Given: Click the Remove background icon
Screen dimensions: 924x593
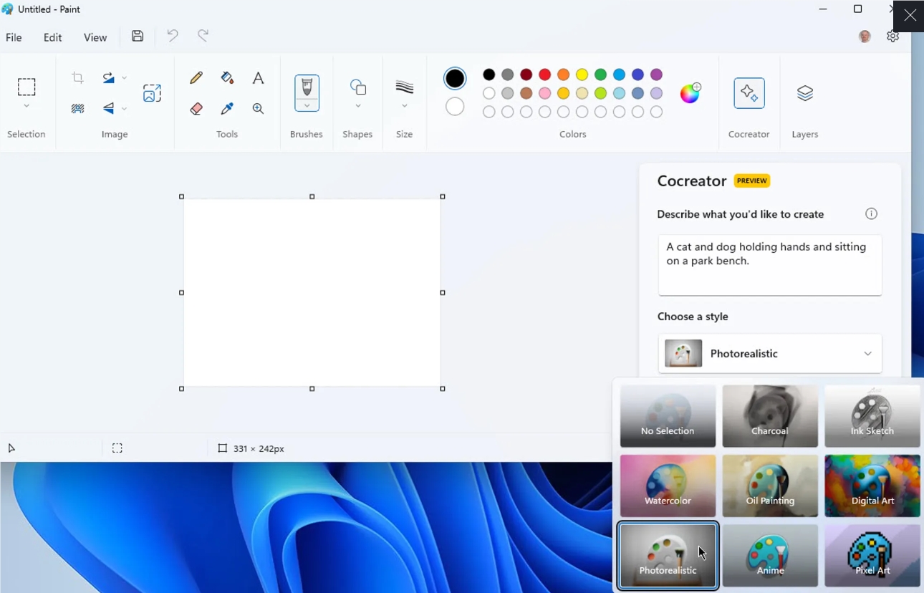Looking at the screenshot, I should tap(78, 109).
